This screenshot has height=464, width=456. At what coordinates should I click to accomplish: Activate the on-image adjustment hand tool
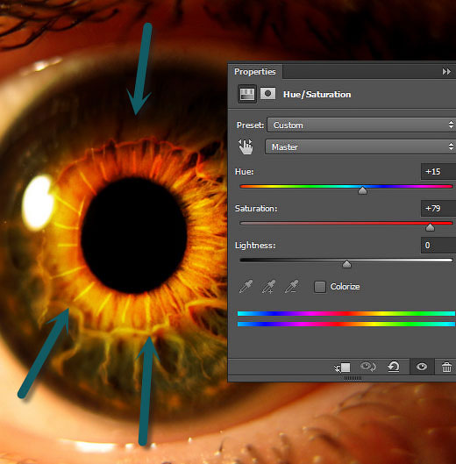tap(246, 147)
